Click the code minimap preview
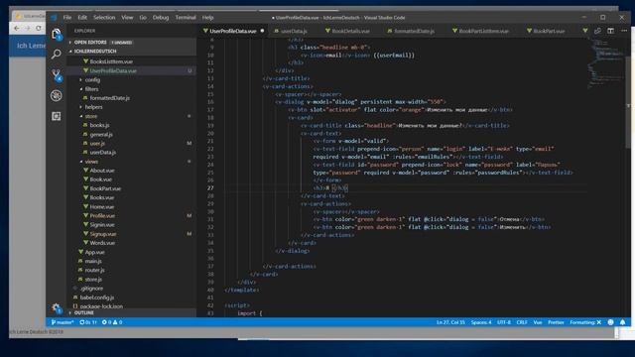The width and height of the screenshot is (635, 357). click(x=605, y=64)
